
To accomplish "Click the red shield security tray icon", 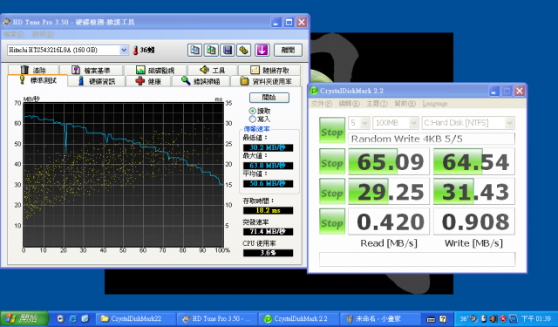I will click(x=503, y=319).
